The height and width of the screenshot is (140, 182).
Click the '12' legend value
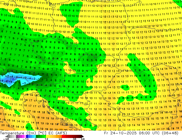(47, 139)
